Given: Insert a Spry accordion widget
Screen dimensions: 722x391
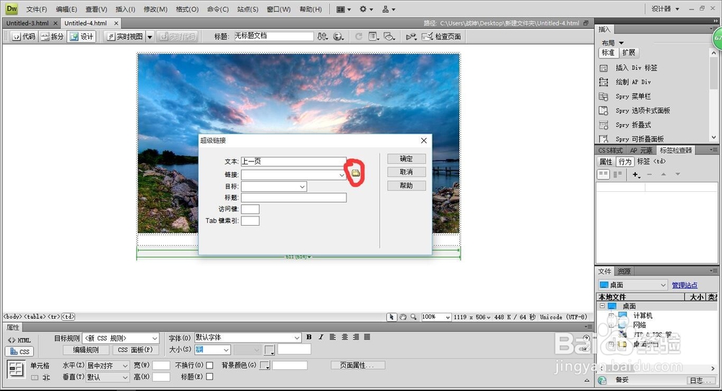Looking at the screenshot, I should (625, 125).
